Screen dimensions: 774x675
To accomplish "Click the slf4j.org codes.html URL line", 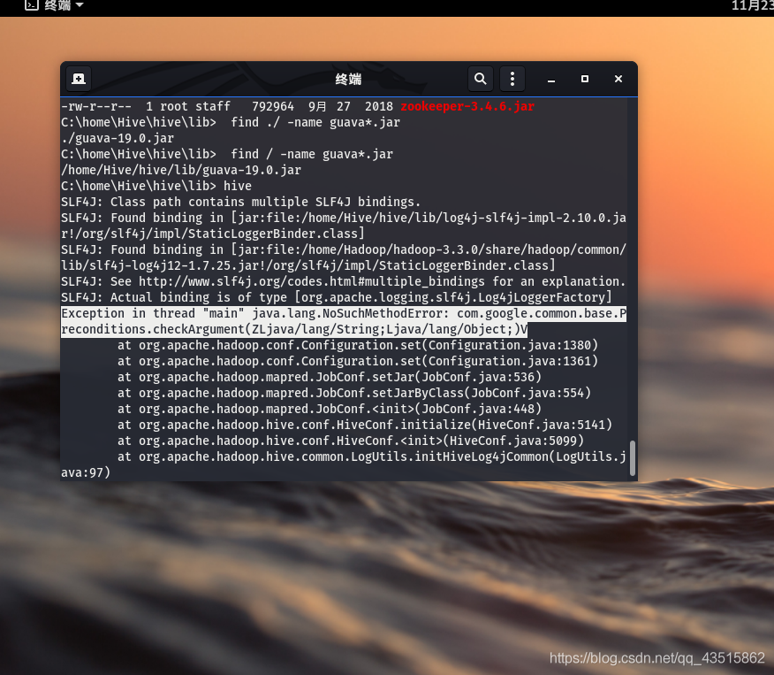I will [x=344, y=281].
